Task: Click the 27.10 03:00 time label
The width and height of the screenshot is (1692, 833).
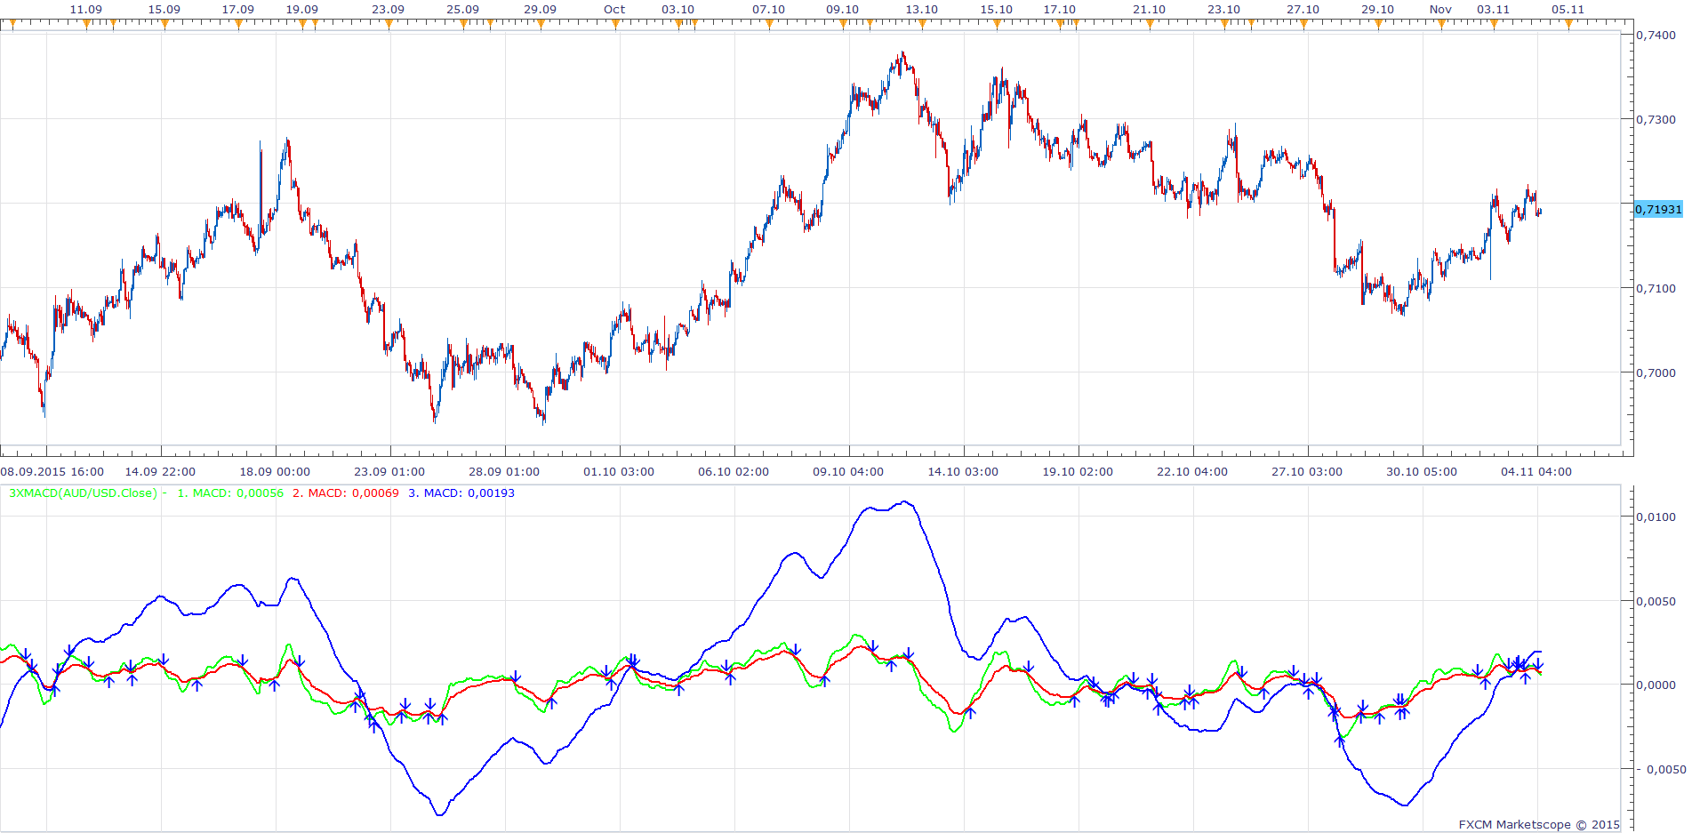Action: point(1307,472)
